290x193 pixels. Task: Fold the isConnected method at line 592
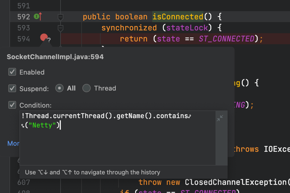click(x=60, y=17)
